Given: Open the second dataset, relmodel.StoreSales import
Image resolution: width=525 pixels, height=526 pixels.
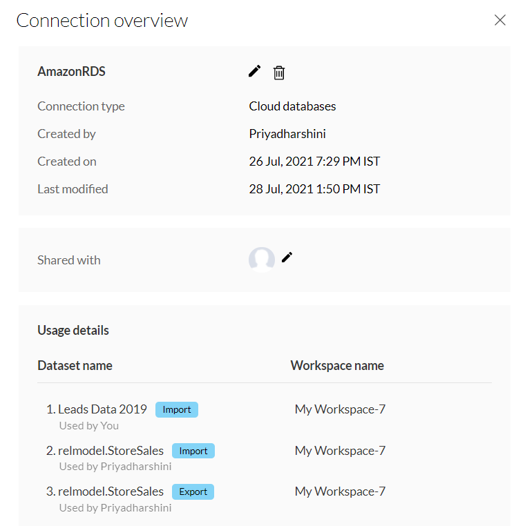Looking at the screenshot, I should [x=111, y=451].
